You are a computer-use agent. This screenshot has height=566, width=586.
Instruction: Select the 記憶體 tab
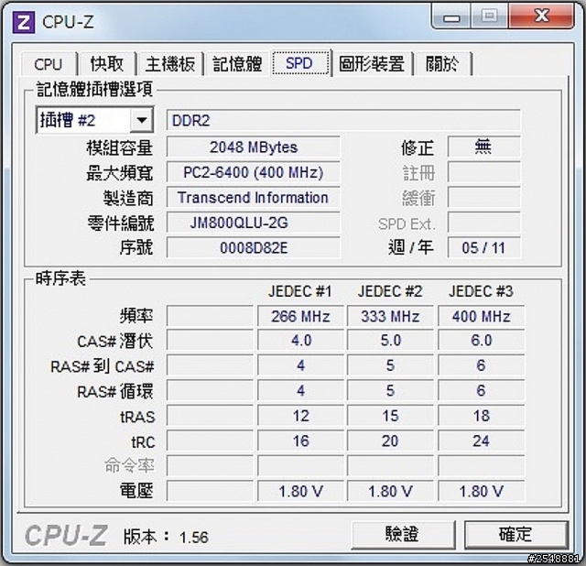[237, 64]
